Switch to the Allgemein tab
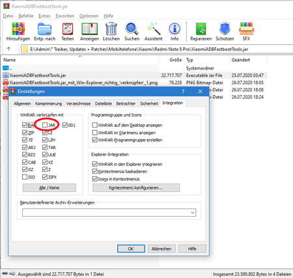 22,104
